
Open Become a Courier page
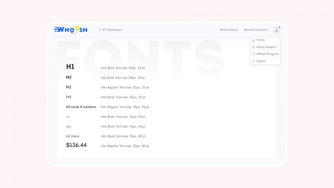click(256, 30)
